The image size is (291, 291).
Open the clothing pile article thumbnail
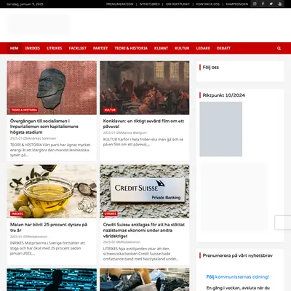click(145, 279)
